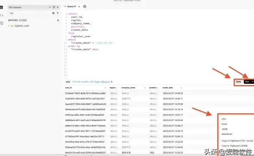Screen dimensions: 254x156
Task: Click the user_id column header
Action: [68, 88]
